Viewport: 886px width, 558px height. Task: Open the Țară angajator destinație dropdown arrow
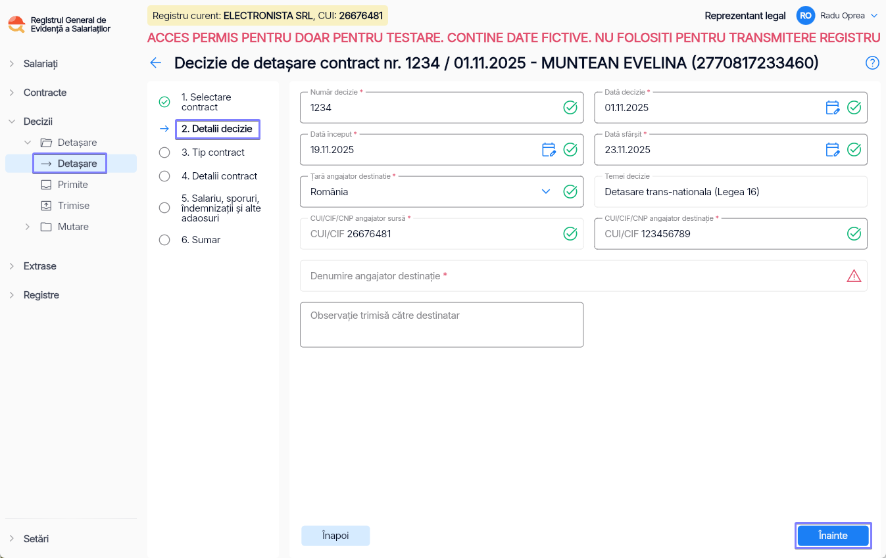(x=546, y=192)
